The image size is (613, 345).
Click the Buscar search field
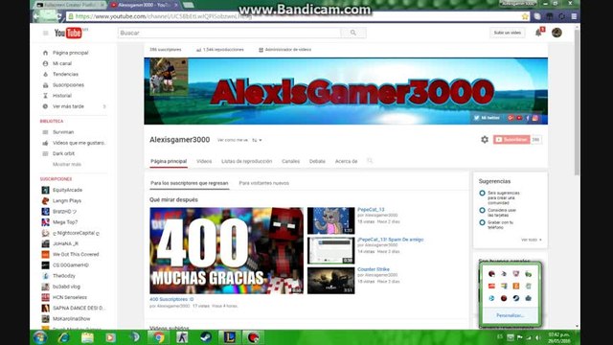[229, 33]
